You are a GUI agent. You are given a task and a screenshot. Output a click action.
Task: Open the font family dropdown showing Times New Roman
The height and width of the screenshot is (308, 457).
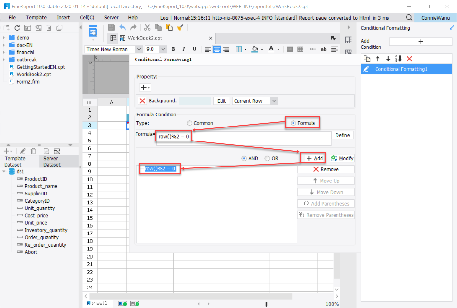139,49
